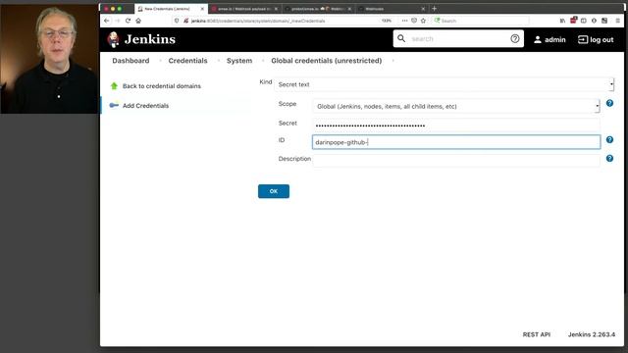
Task: Click the empty Description field
Action: click(455, 160)
